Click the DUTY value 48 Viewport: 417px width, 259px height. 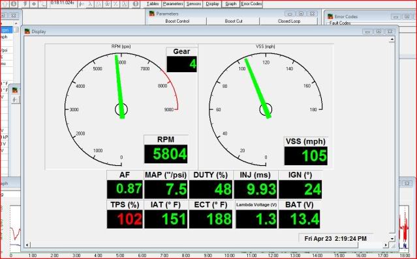click(x=211, y=189)
